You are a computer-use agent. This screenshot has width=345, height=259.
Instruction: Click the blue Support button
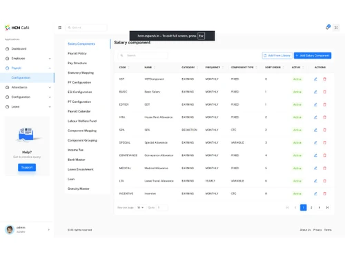click(x=27, y=167)
